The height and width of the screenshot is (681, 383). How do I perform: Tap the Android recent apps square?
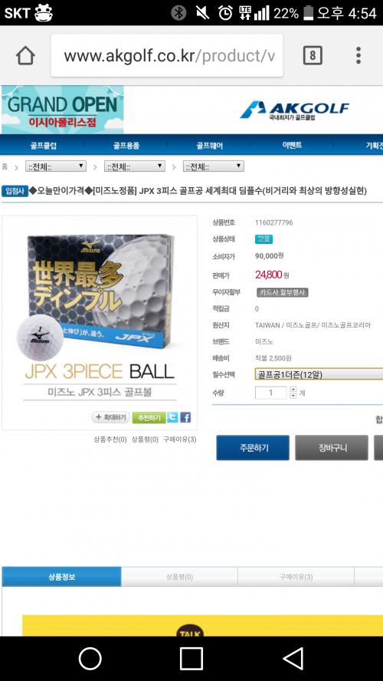pos(191,659)
